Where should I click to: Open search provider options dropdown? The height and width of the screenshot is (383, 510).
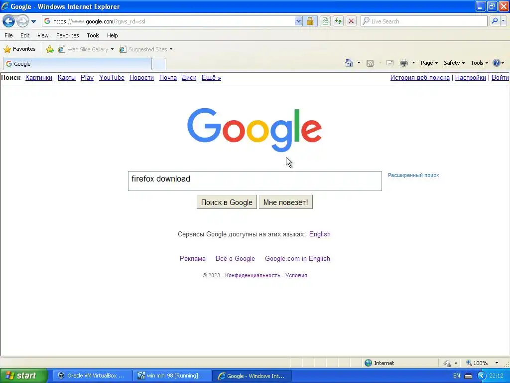[x=503, y=21]
